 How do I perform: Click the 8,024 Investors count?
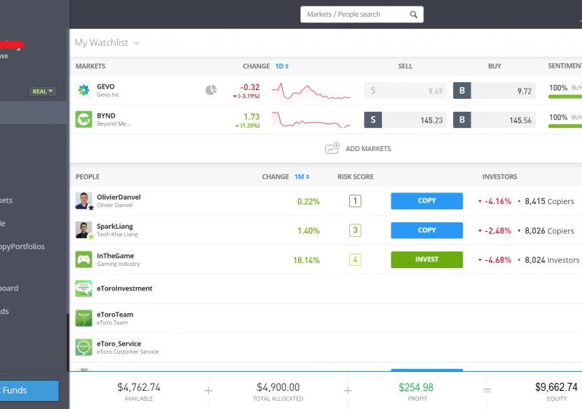(552, 260)
